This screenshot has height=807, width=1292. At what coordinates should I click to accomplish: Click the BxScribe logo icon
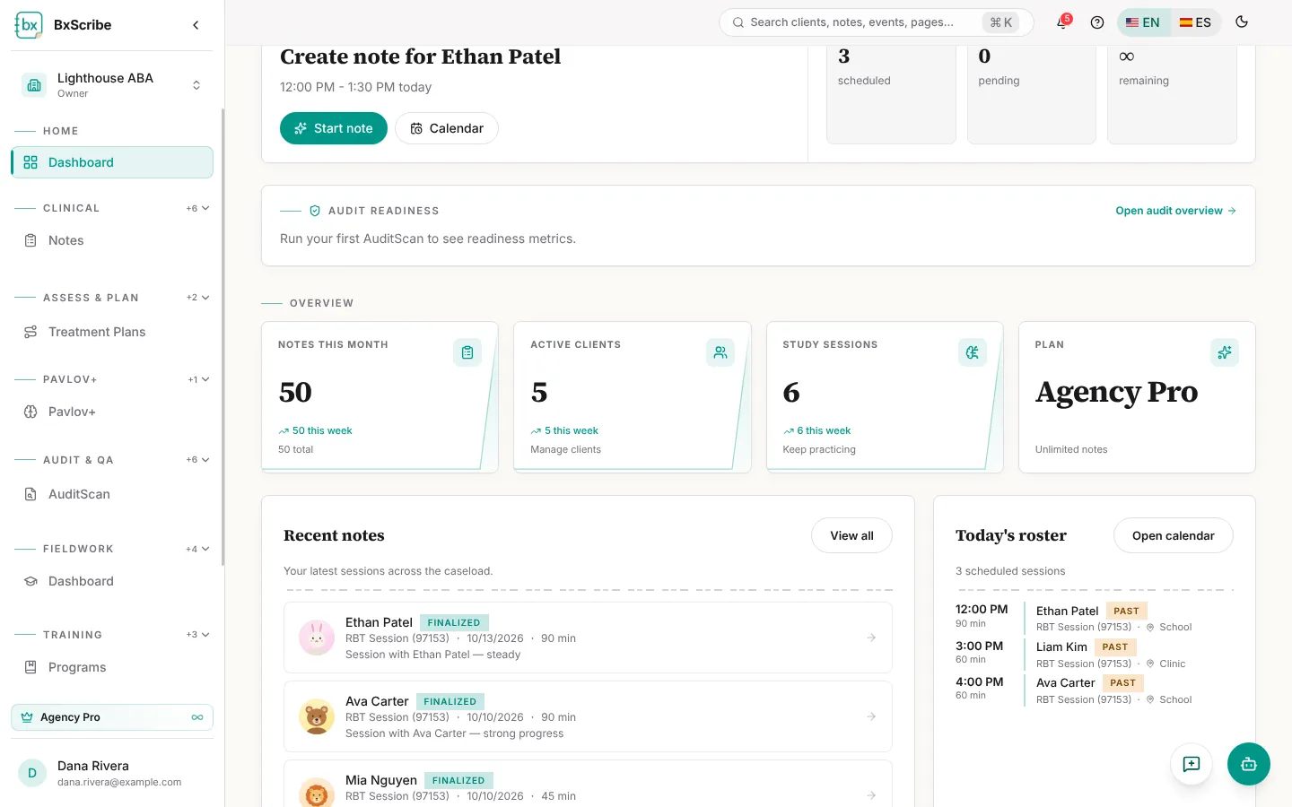pyautogui.click(x=29, y=25)
